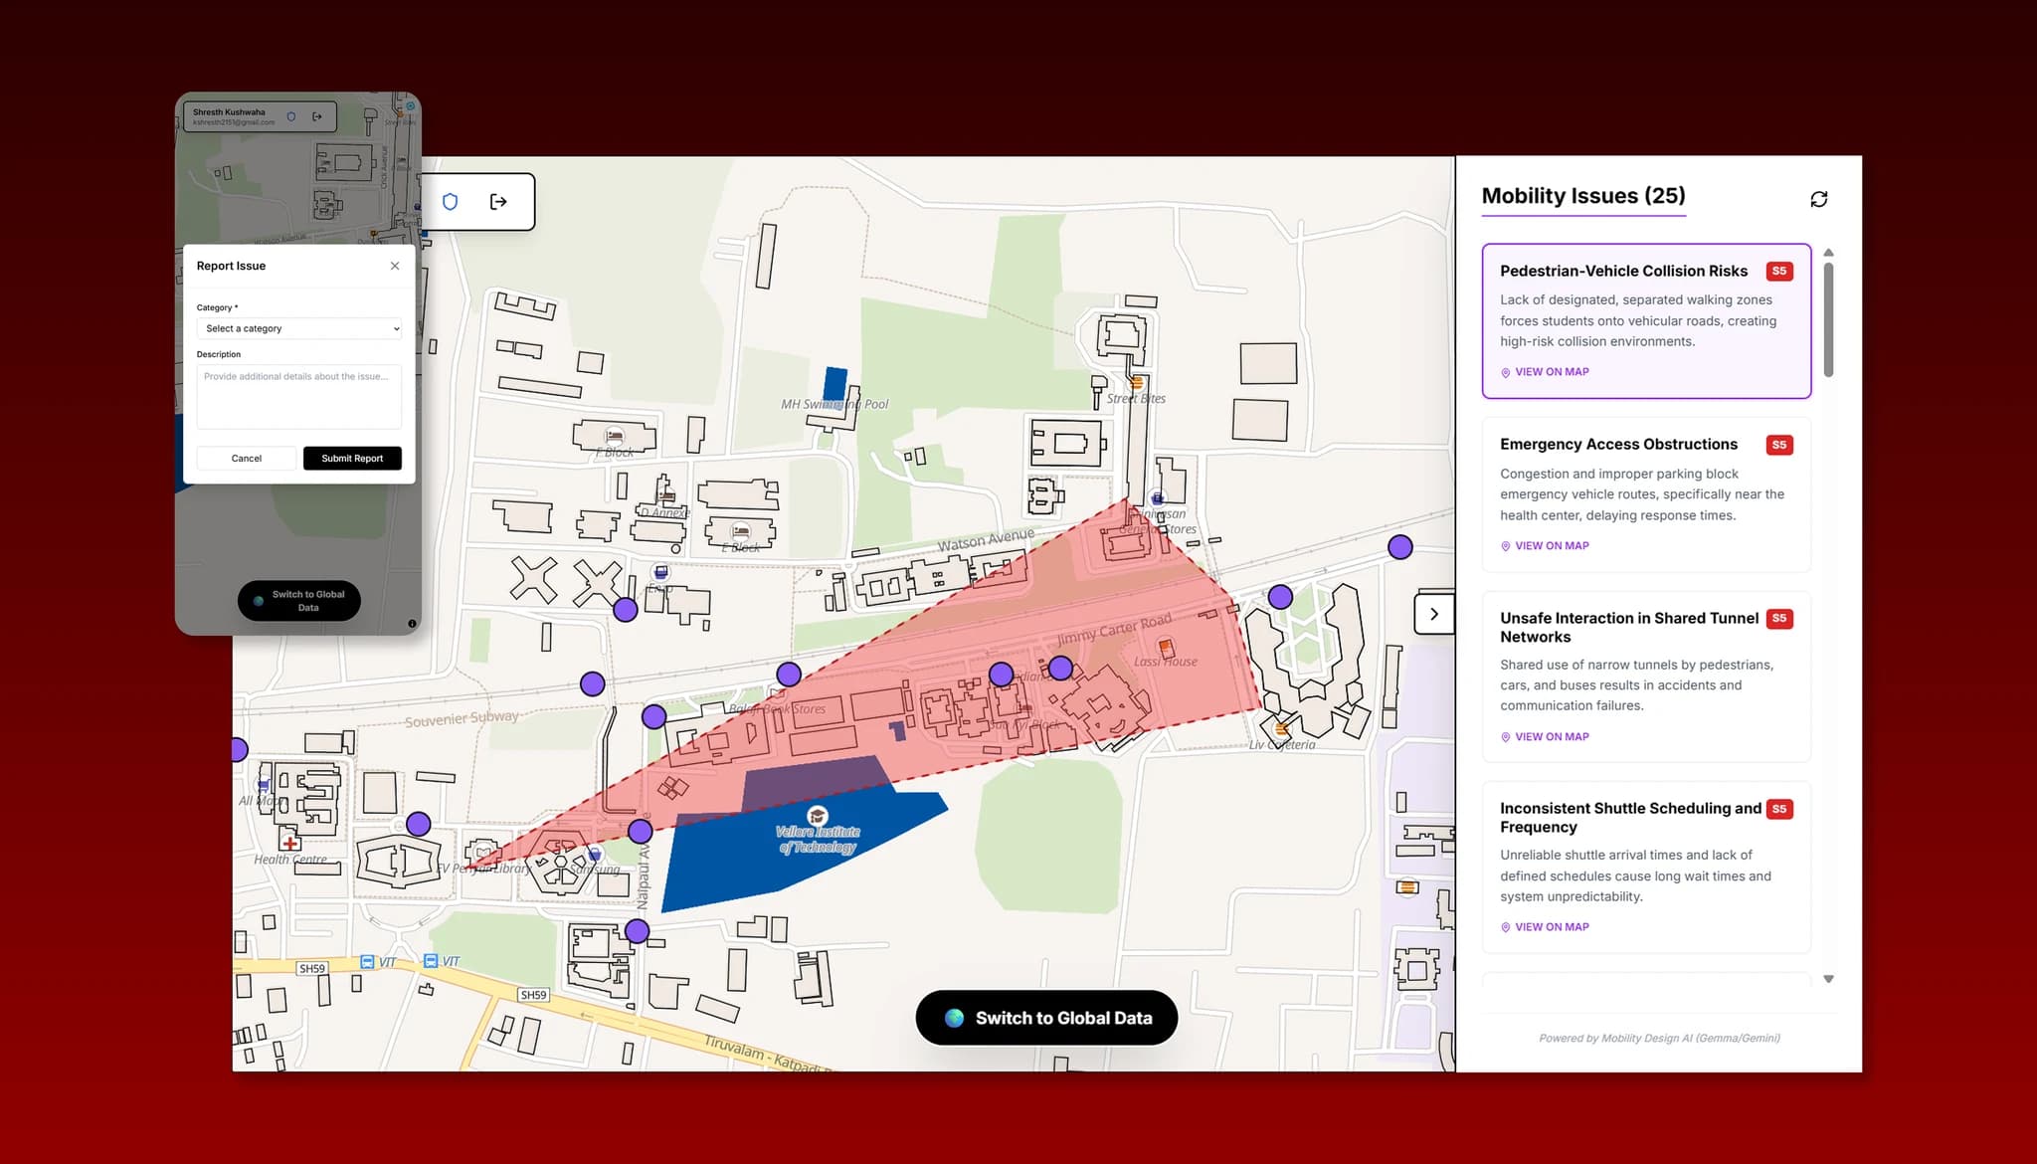Screen dimensions: 2037x1164
Task: Click logout icon in mobile profile card
Action: tap(317, 116)
